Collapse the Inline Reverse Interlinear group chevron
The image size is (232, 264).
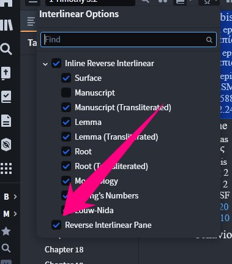[45, 64]
